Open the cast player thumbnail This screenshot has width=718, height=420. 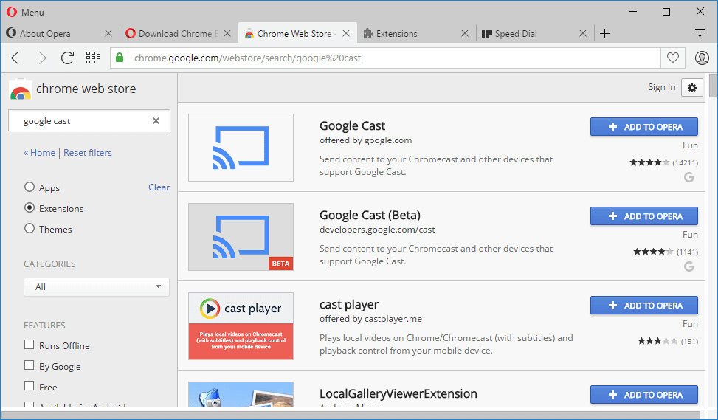tap(241, 326)
